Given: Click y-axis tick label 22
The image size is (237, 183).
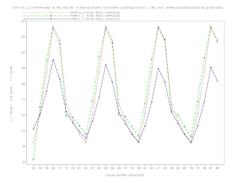Looking at the screenshot, I should tap(23, 37).
